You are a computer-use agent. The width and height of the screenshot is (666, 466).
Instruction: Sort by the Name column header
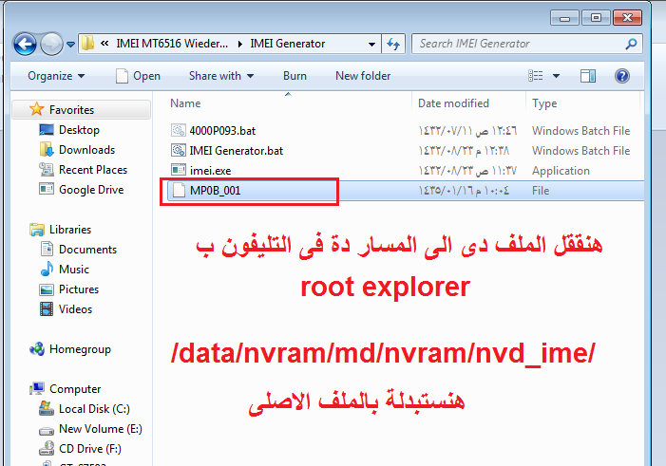(185, 103)
